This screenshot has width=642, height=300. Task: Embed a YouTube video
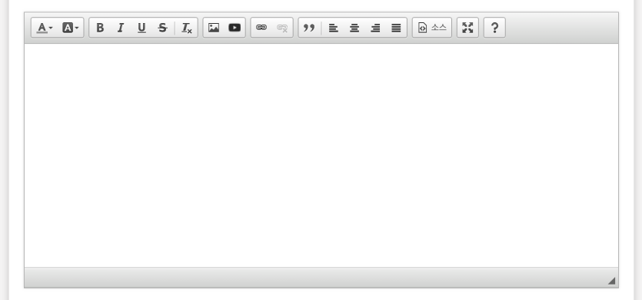click(x=235, y=28)
